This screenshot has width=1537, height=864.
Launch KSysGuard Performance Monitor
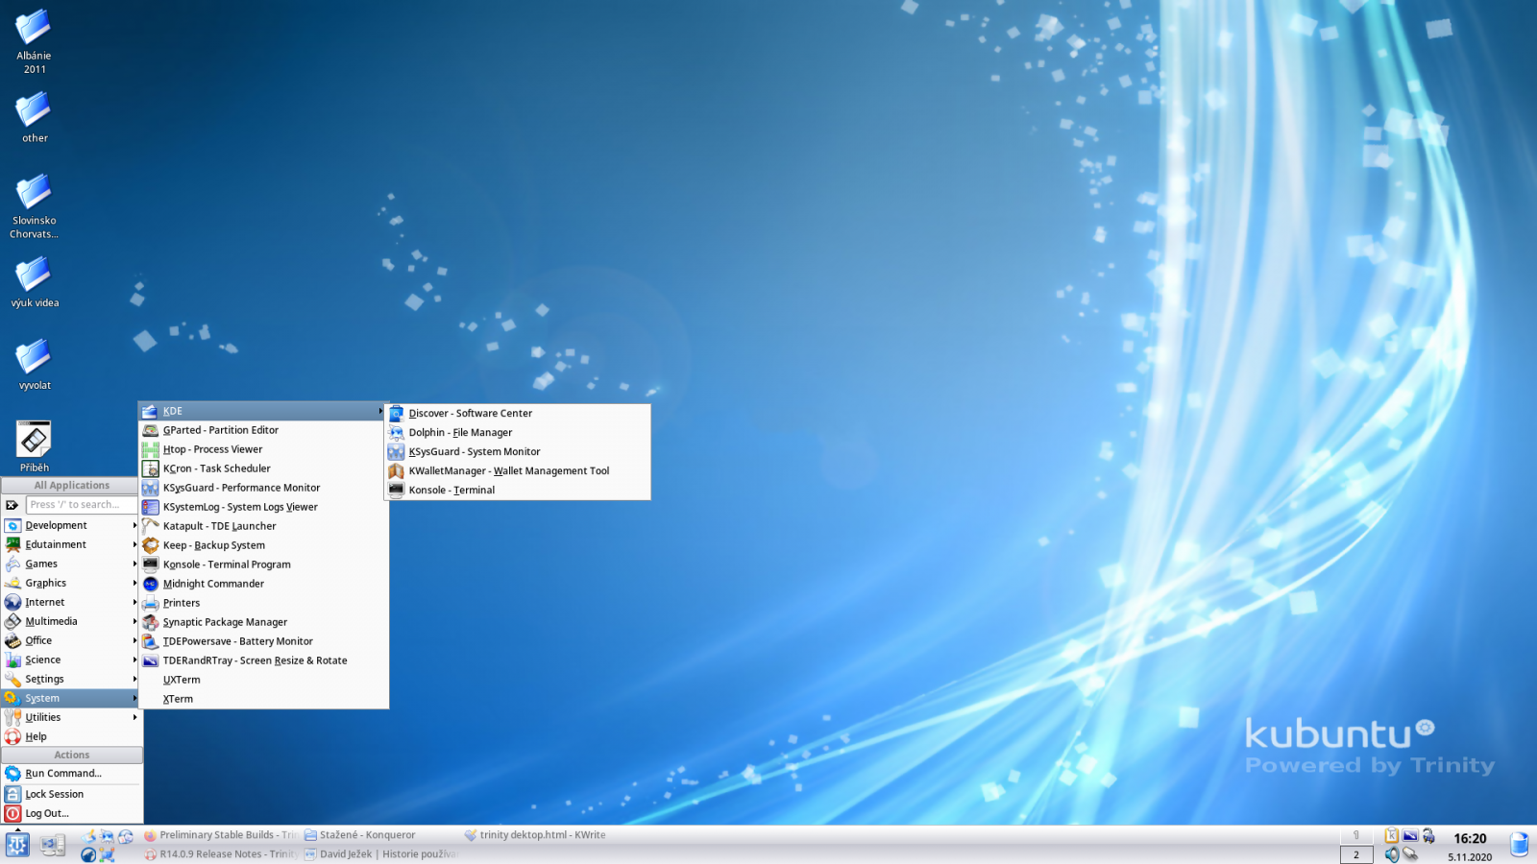[x=241, y=488]
